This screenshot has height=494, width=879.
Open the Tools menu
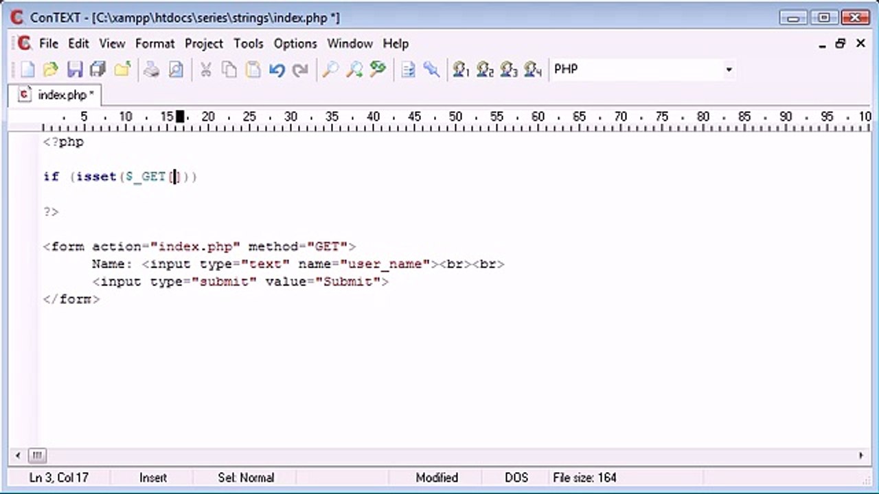(248, 43)
